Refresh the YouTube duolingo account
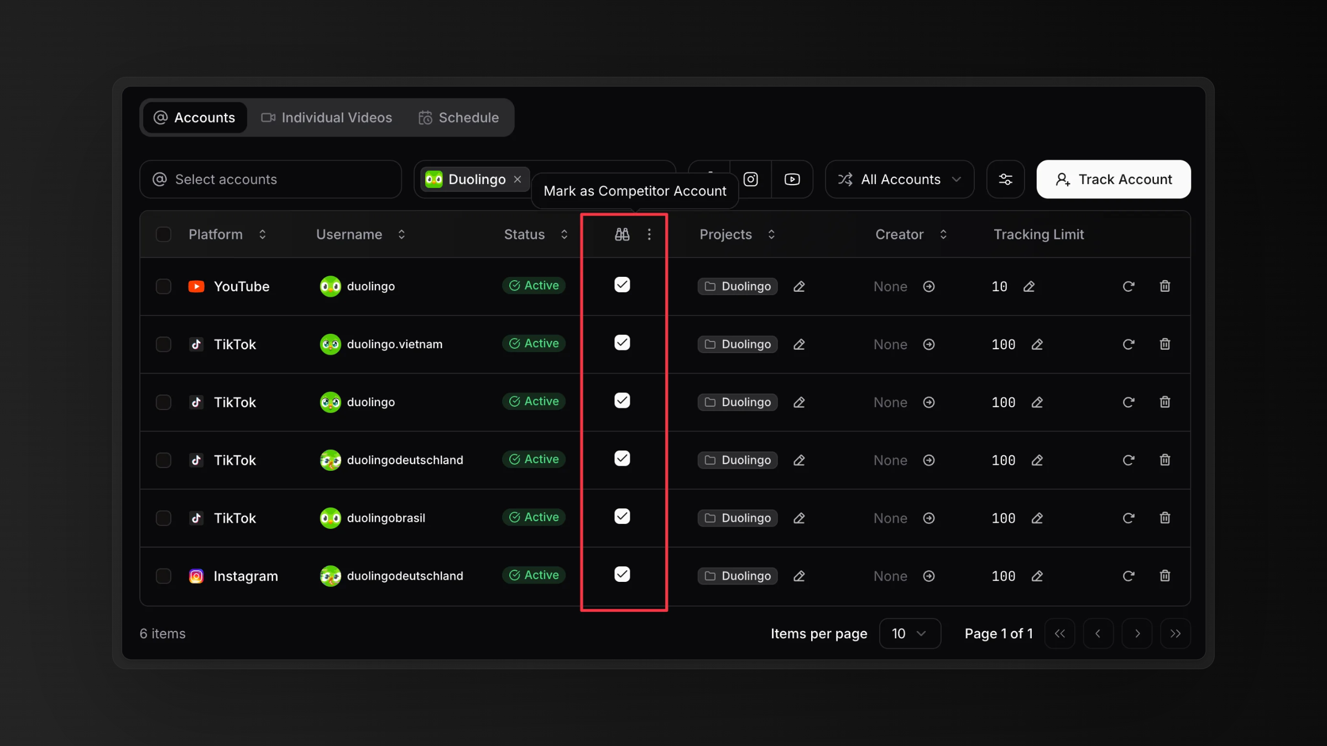1327x746 pixels. pos(1128,286)
